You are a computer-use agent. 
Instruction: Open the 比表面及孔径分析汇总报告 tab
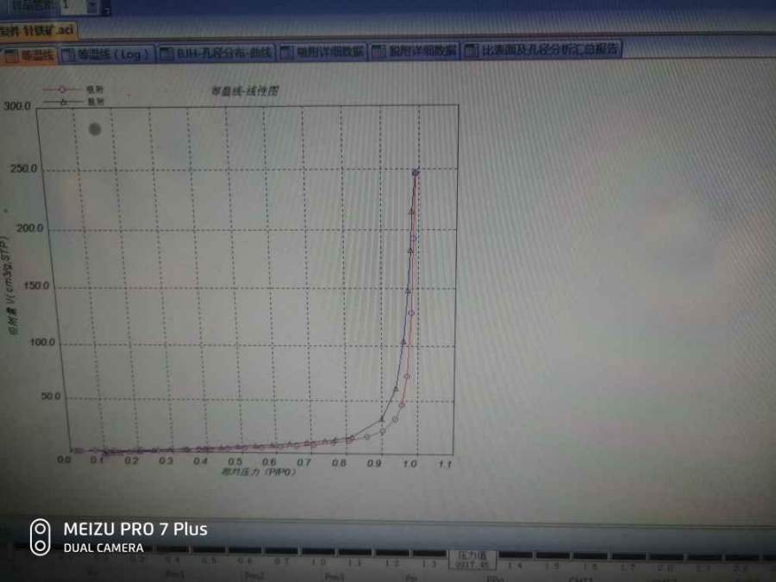542,49
